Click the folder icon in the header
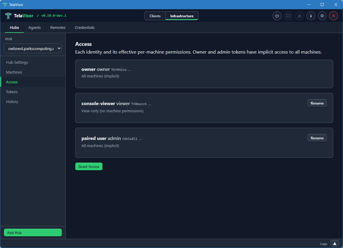The width and height of the screenshot is (343, 248). pos(288,16)
